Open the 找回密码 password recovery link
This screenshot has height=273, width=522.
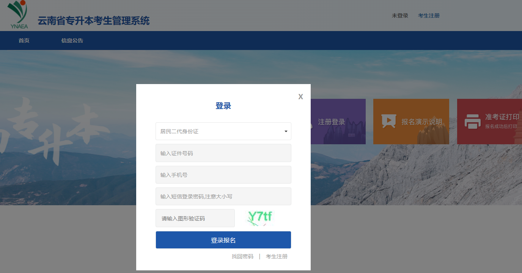click(242, 256)
